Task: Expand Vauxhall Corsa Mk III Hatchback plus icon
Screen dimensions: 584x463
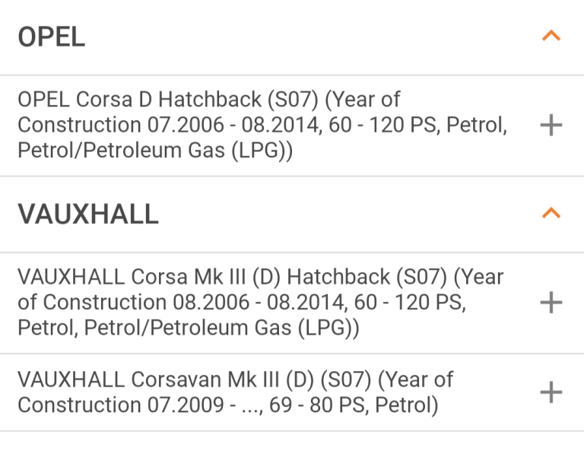Action: (551, 303)
